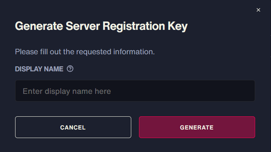The image size is (271, 152).
Task: Click the dialog title heading text
Action: click(x=101, y=26)
